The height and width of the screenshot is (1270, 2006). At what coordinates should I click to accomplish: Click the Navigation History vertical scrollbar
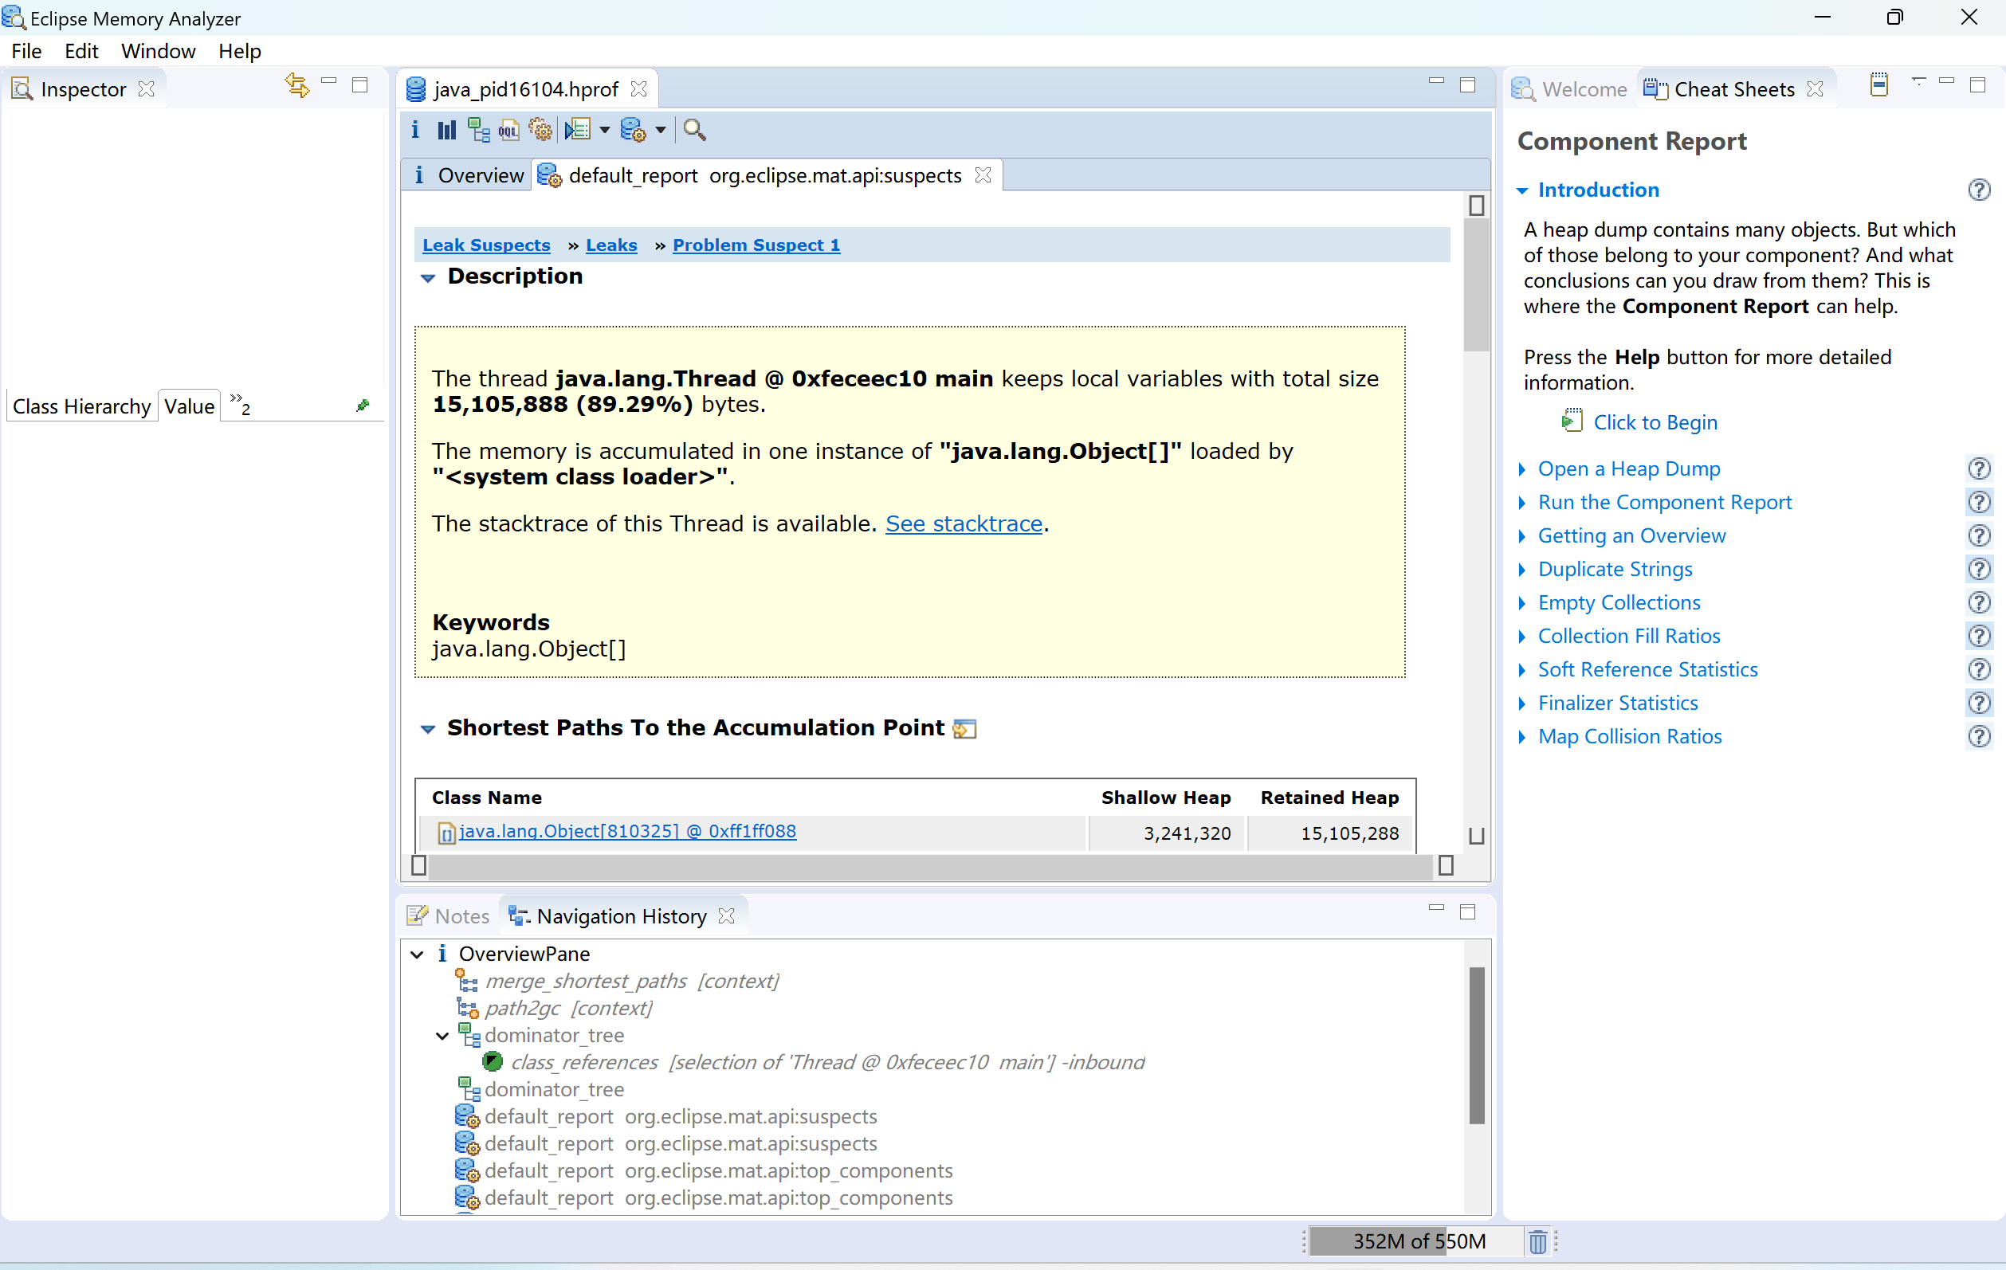1476,1047
